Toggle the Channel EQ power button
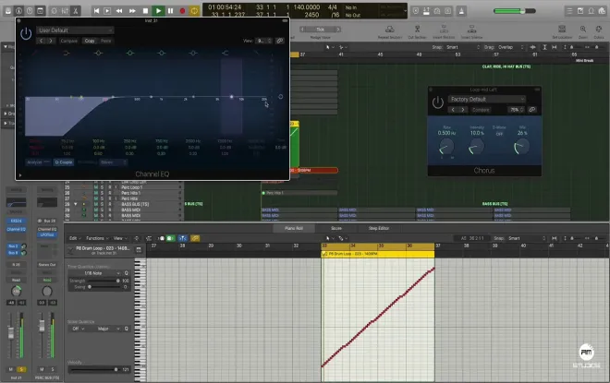 (x=26, y=34)
